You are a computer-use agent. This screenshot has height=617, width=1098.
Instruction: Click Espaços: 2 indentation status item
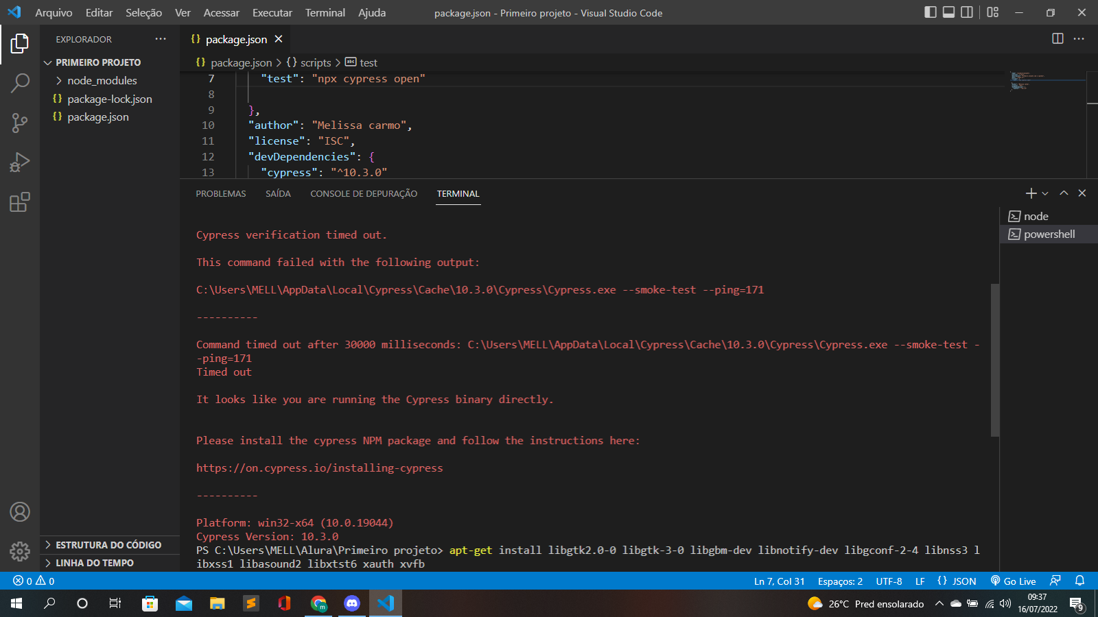(x=840, y=581)
